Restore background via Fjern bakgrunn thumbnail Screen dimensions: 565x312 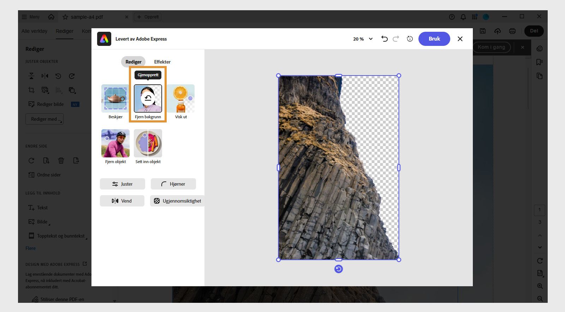pyautogui.click(x=148, y=98)
